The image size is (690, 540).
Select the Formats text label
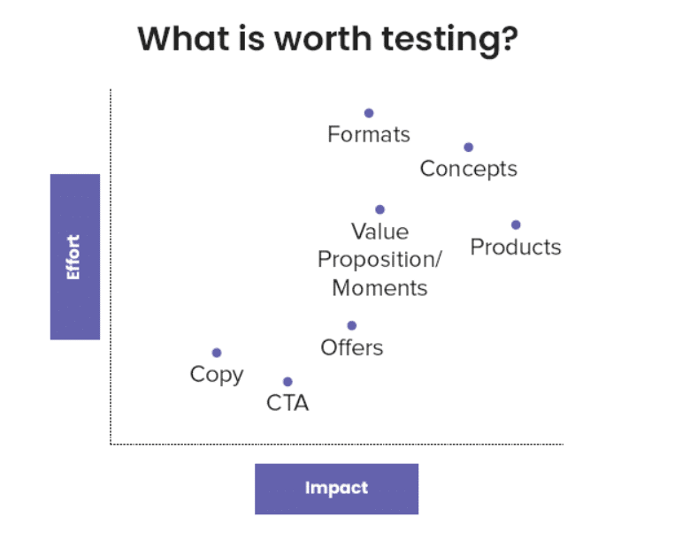[x=369, y=134]
